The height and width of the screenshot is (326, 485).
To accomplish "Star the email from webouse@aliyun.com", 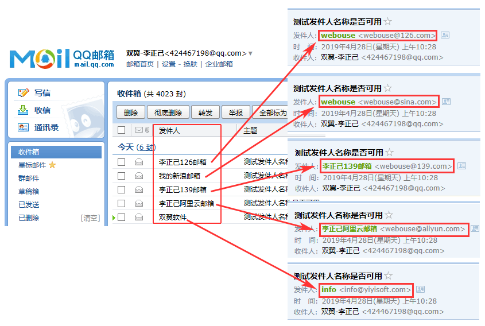I will 389,215.
